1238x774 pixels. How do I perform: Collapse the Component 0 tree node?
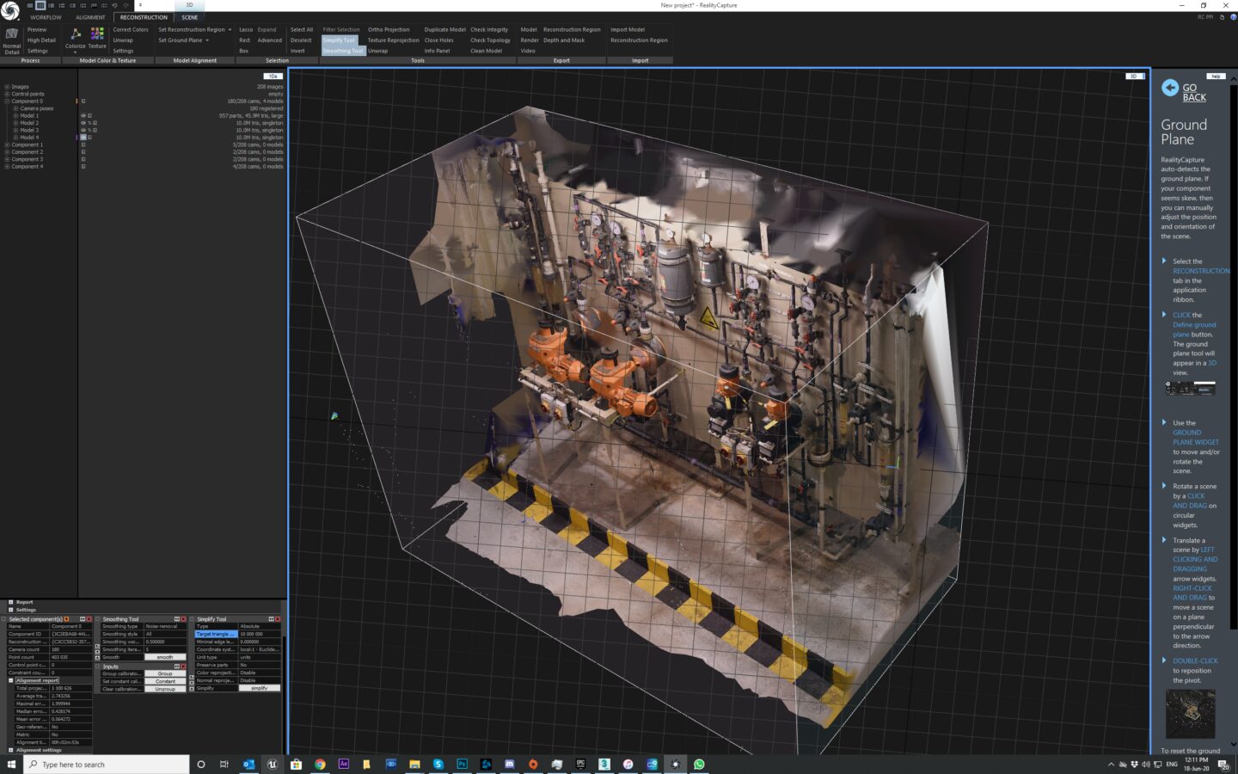[x=7, y=101]
